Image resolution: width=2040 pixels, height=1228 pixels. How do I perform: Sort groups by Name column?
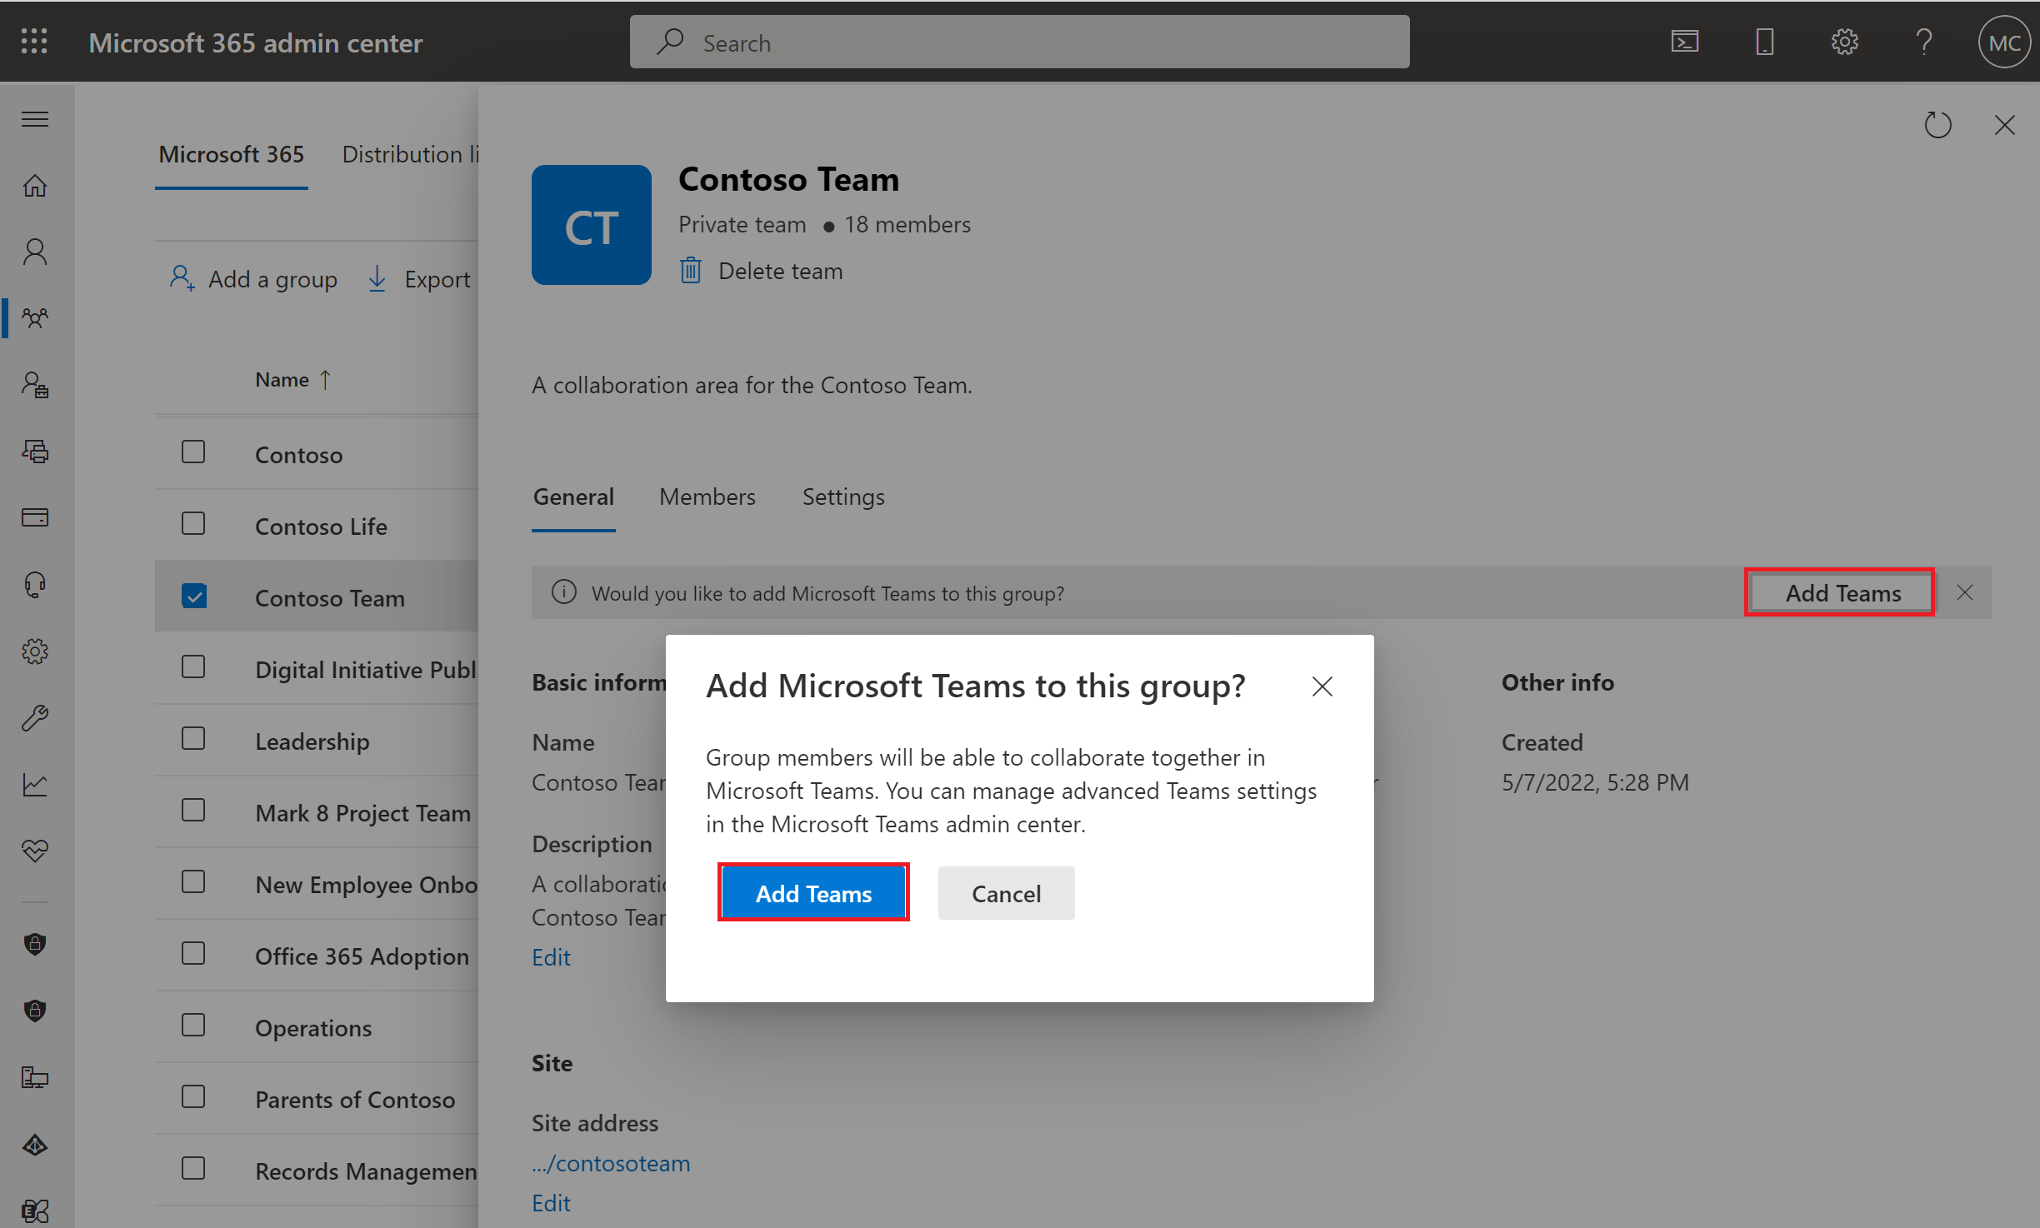(292, 380)
